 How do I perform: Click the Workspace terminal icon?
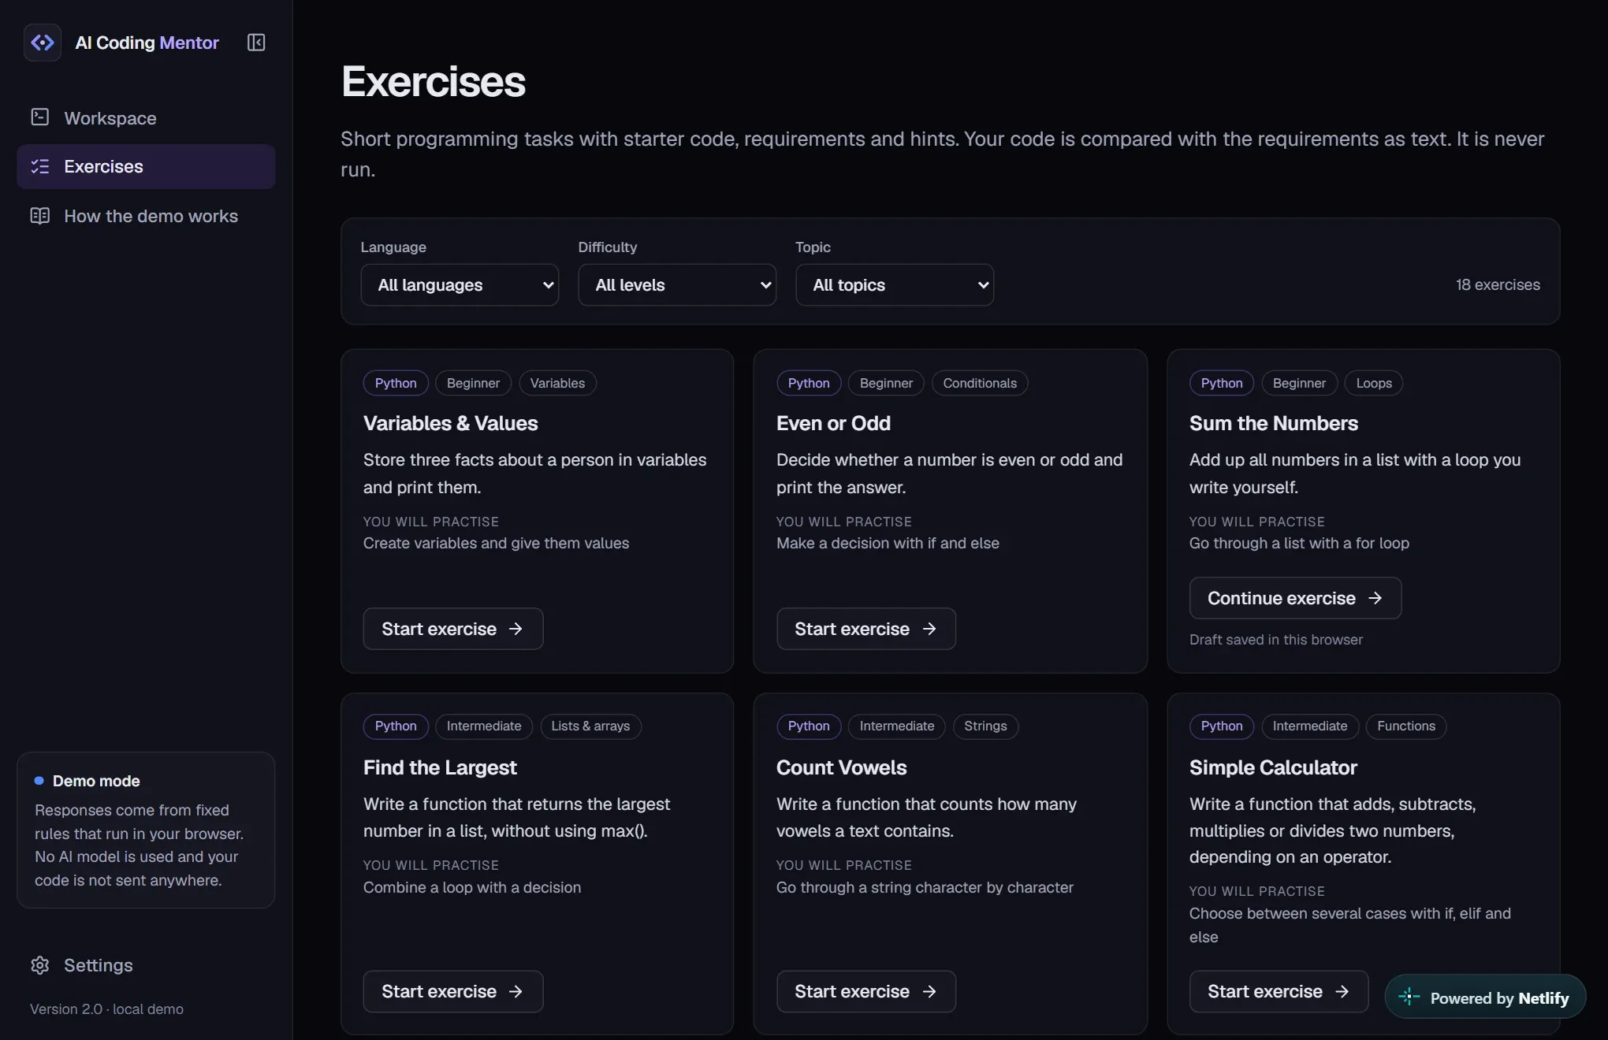point(39,117)
